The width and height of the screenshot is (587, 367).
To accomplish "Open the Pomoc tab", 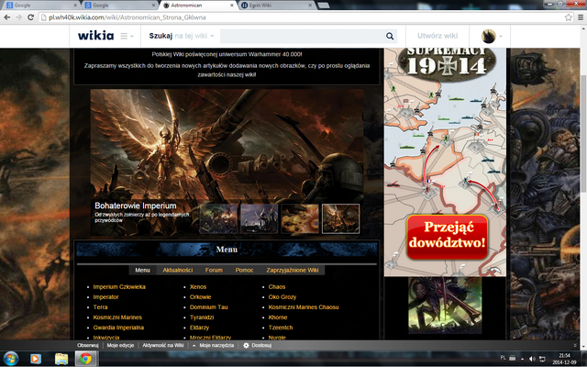I will tap(244, 270).
